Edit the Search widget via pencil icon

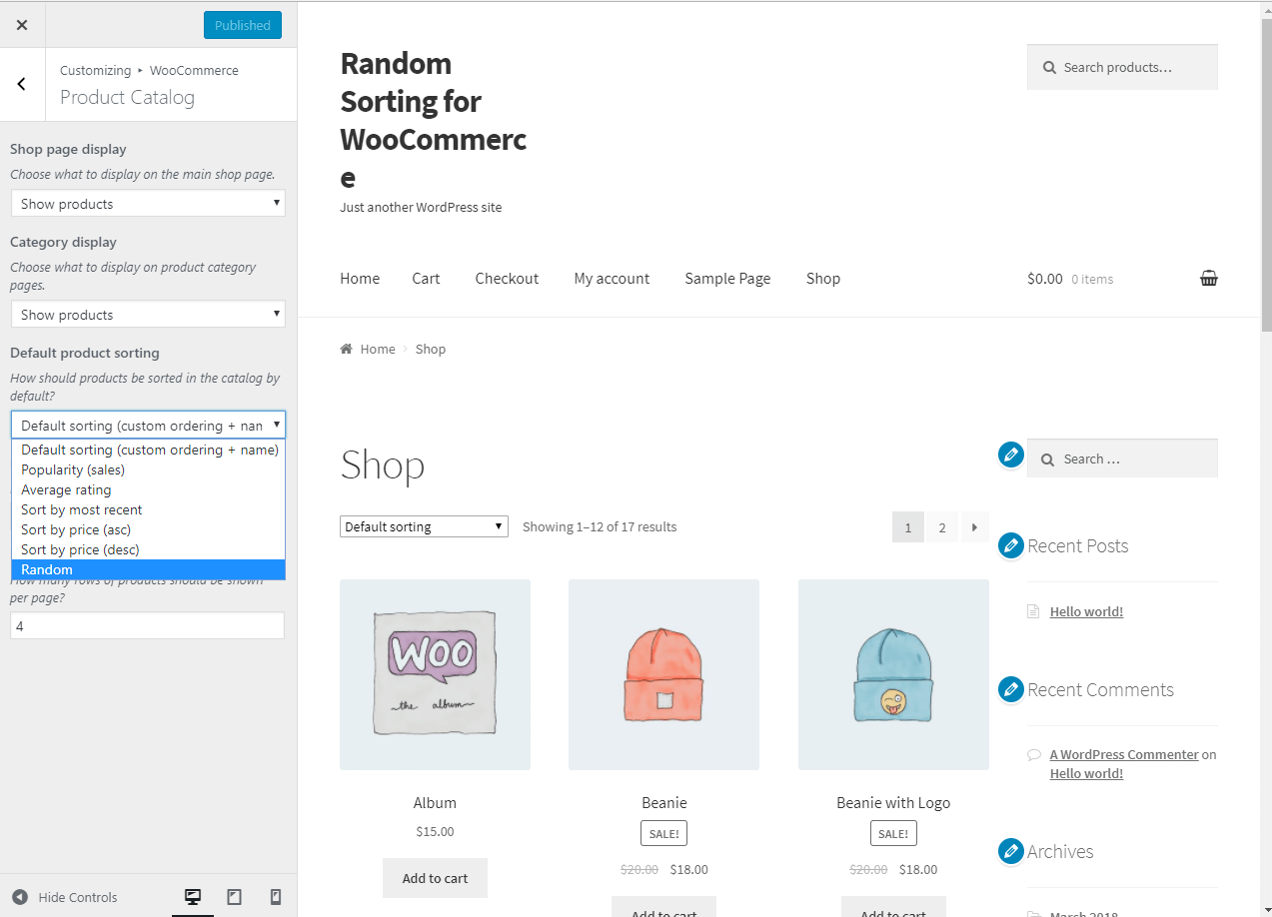tap(1011, 456)
